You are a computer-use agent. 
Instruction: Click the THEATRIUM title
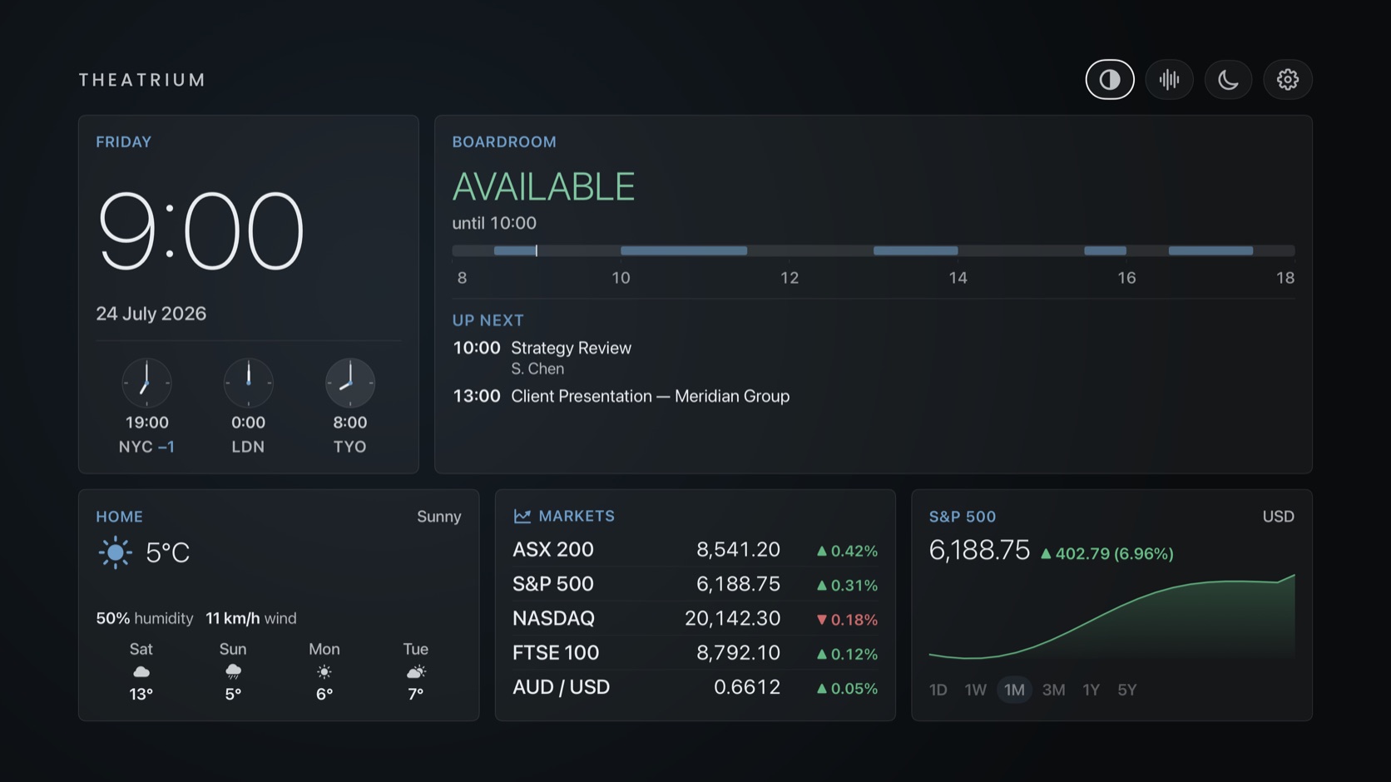(142, 80)
